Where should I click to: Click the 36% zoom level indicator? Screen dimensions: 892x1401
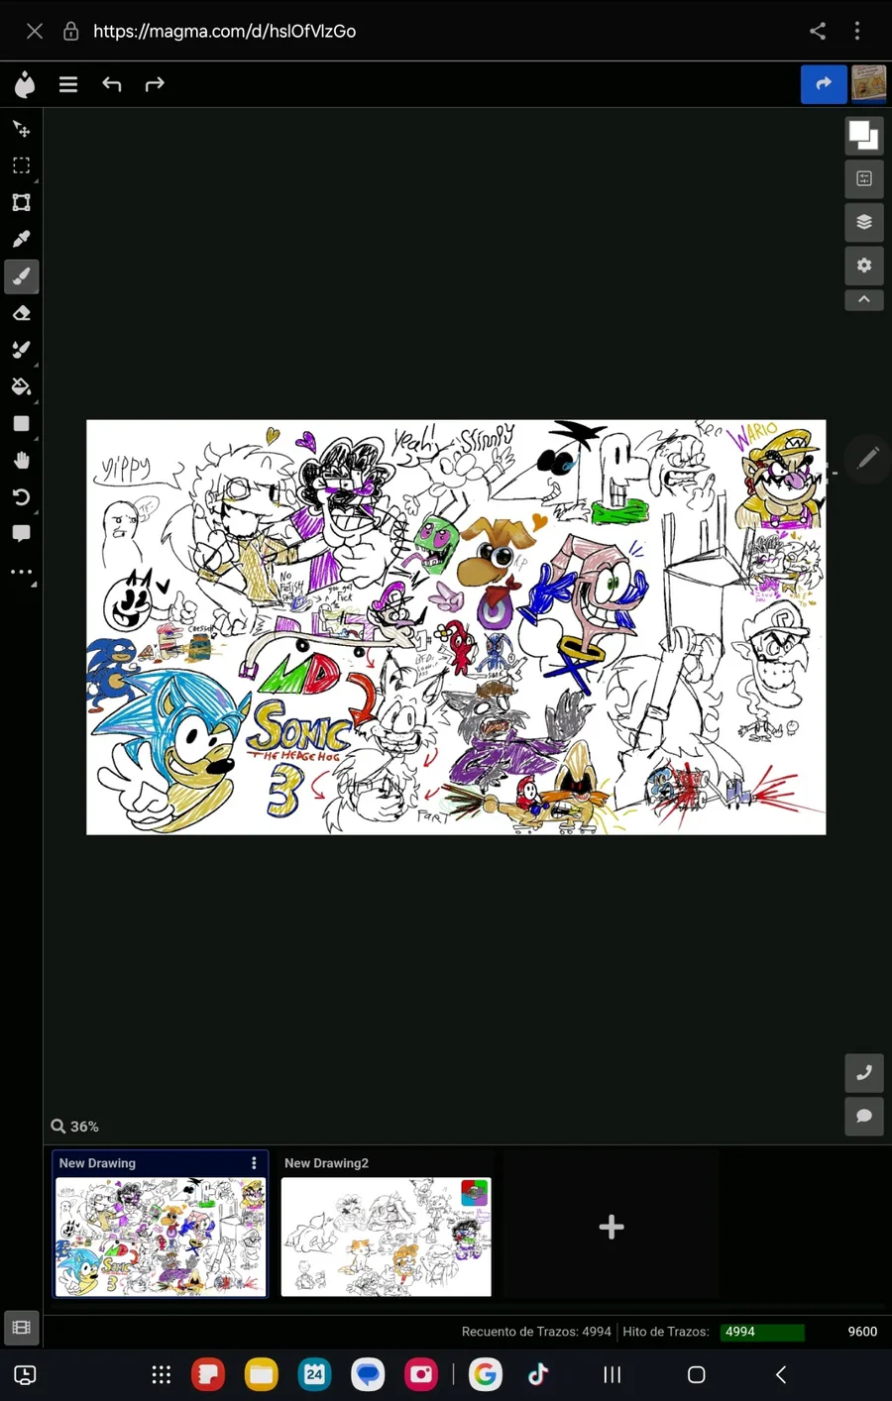(75, 1126)
